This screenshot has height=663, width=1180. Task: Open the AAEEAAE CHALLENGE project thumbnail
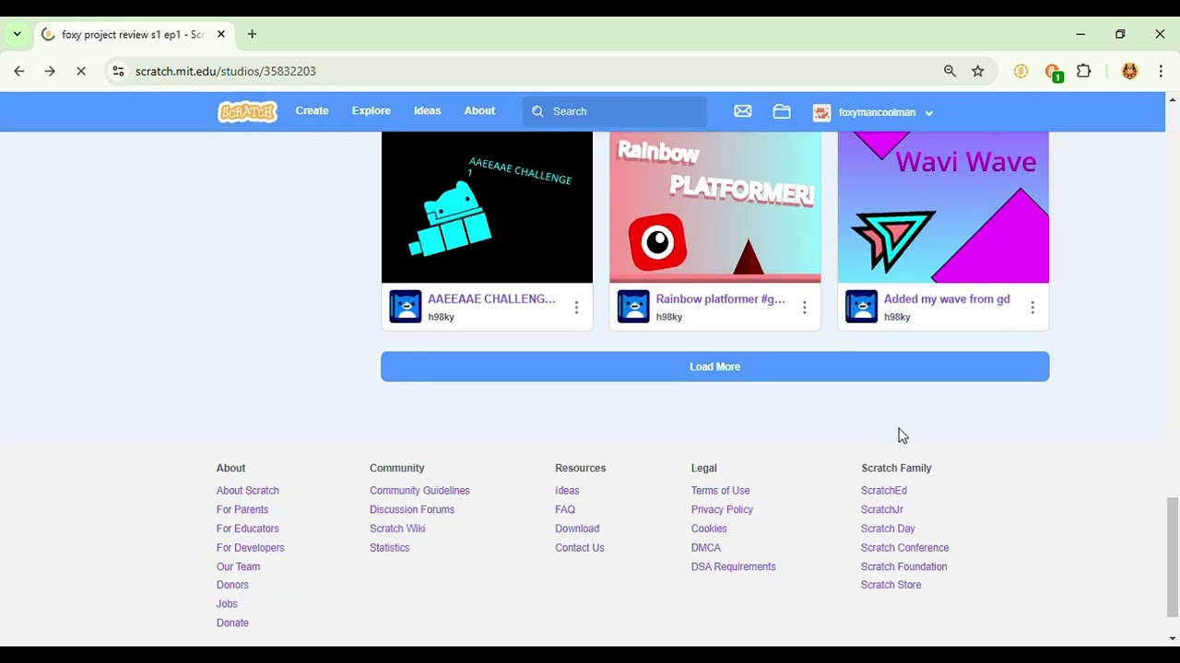point(487,207)
